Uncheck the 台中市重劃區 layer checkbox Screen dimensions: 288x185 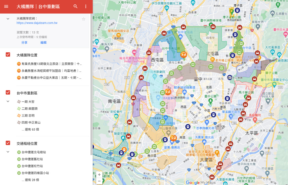(8, 92)
